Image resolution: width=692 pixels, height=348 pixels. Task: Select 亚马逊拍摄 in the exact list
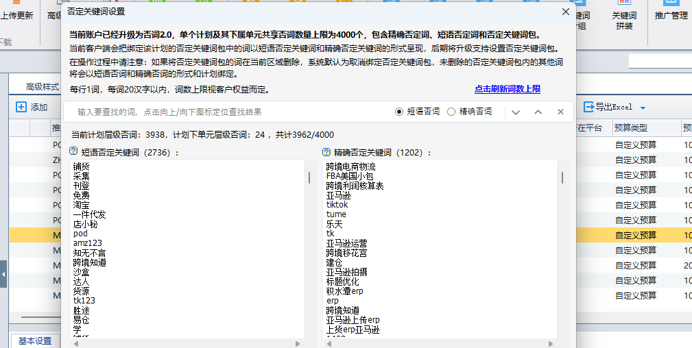346,272
